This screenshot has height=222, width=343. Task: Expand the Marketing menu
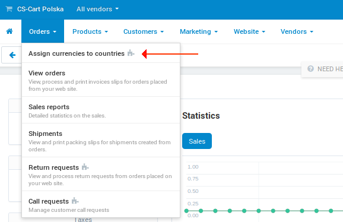(199, 31)
